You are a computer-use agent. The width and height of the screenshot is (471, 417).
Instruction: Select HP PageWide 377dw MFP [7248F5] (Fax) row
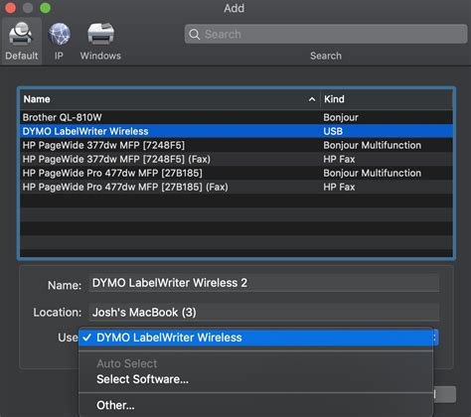pyautogui.click(x=236, y=159)
